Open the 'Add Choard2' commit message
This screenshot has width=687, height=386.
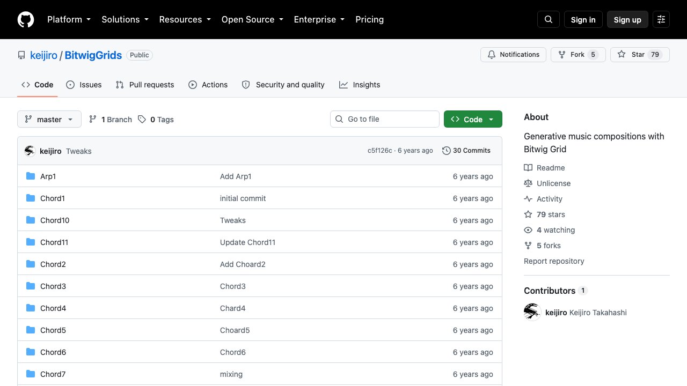coord(243,264)
